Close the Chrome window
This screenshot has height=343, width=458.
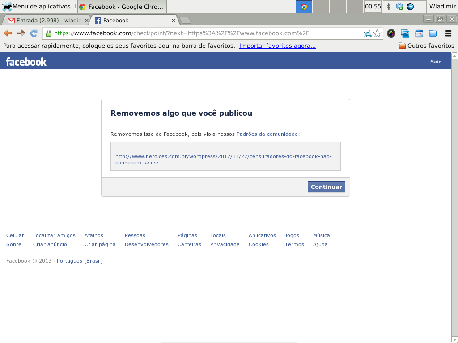pos(452,19)
